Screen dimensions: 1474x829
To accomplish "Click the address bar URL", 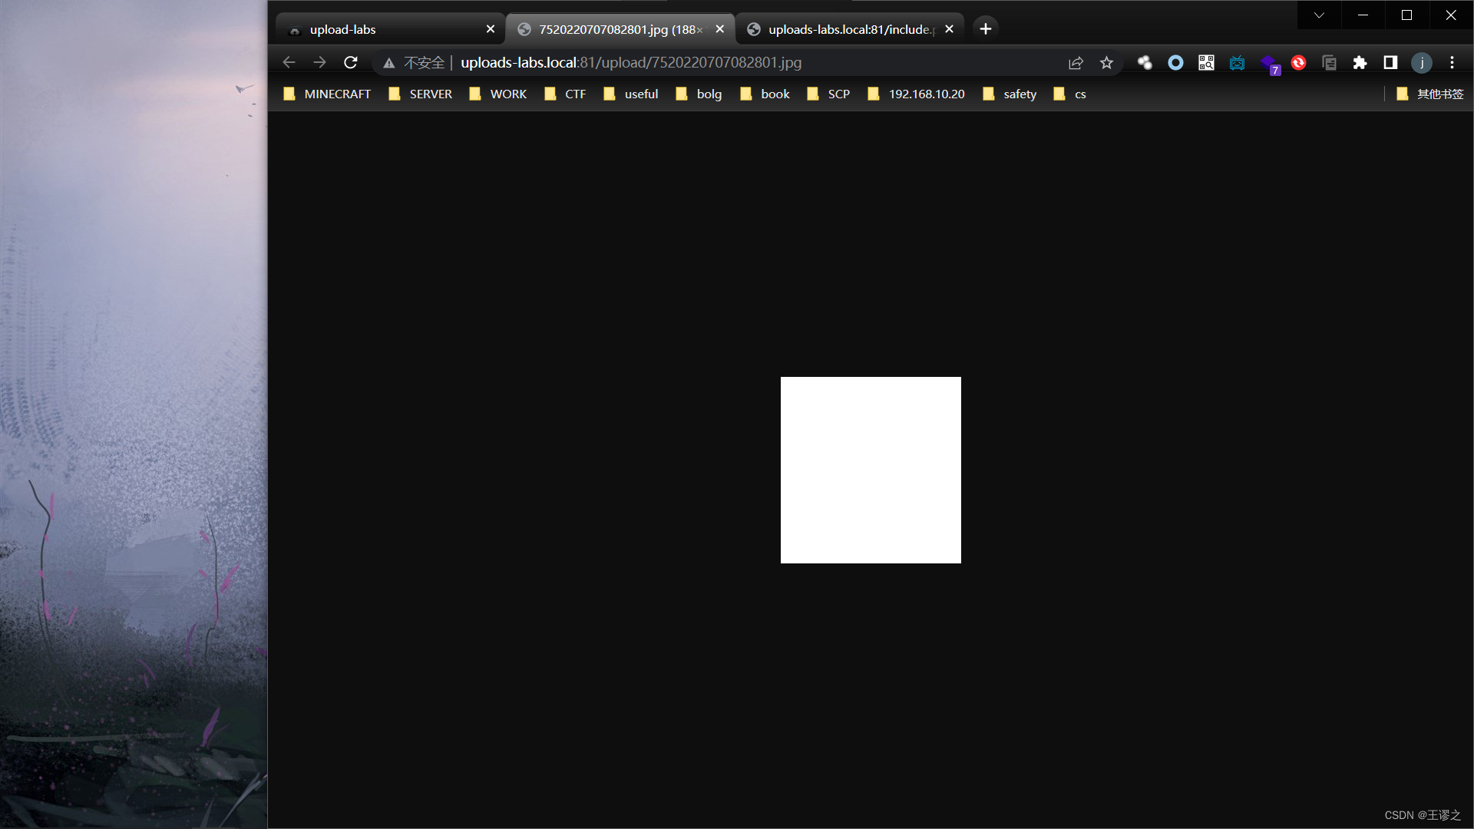I will tap(631, 62).
